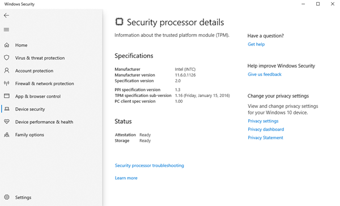The height and width of the screenshot is (206, 340).
Task: Click the back arrow icon
Action: tap(6, 15)
